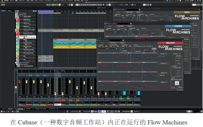Click the purple cycle range on the ruler

(46, 11)
